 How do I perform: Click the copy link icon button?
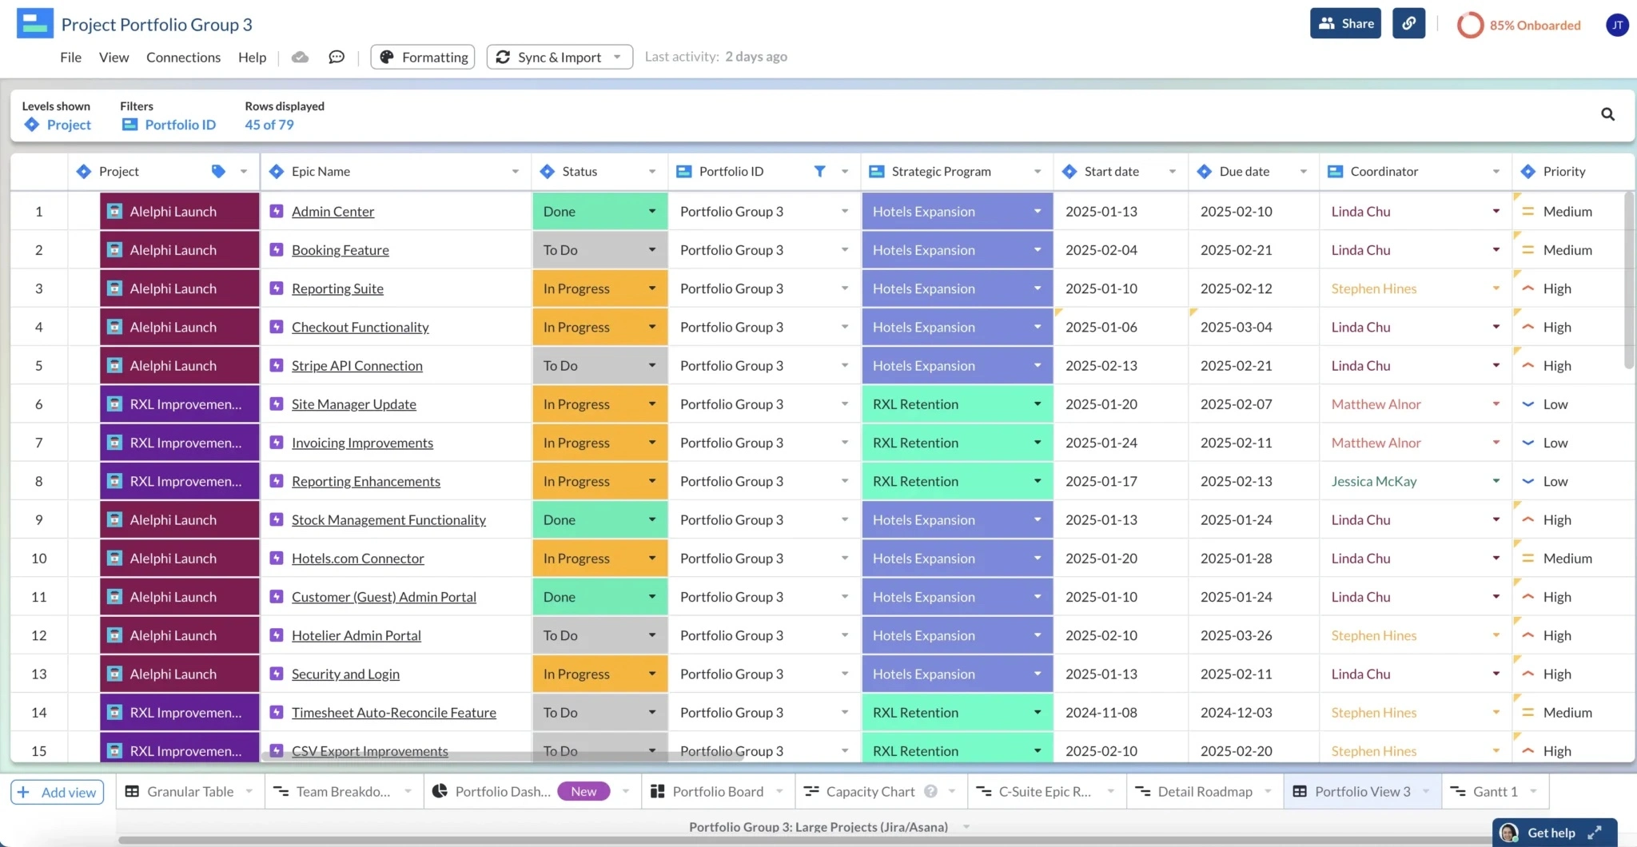[1408, 23]
